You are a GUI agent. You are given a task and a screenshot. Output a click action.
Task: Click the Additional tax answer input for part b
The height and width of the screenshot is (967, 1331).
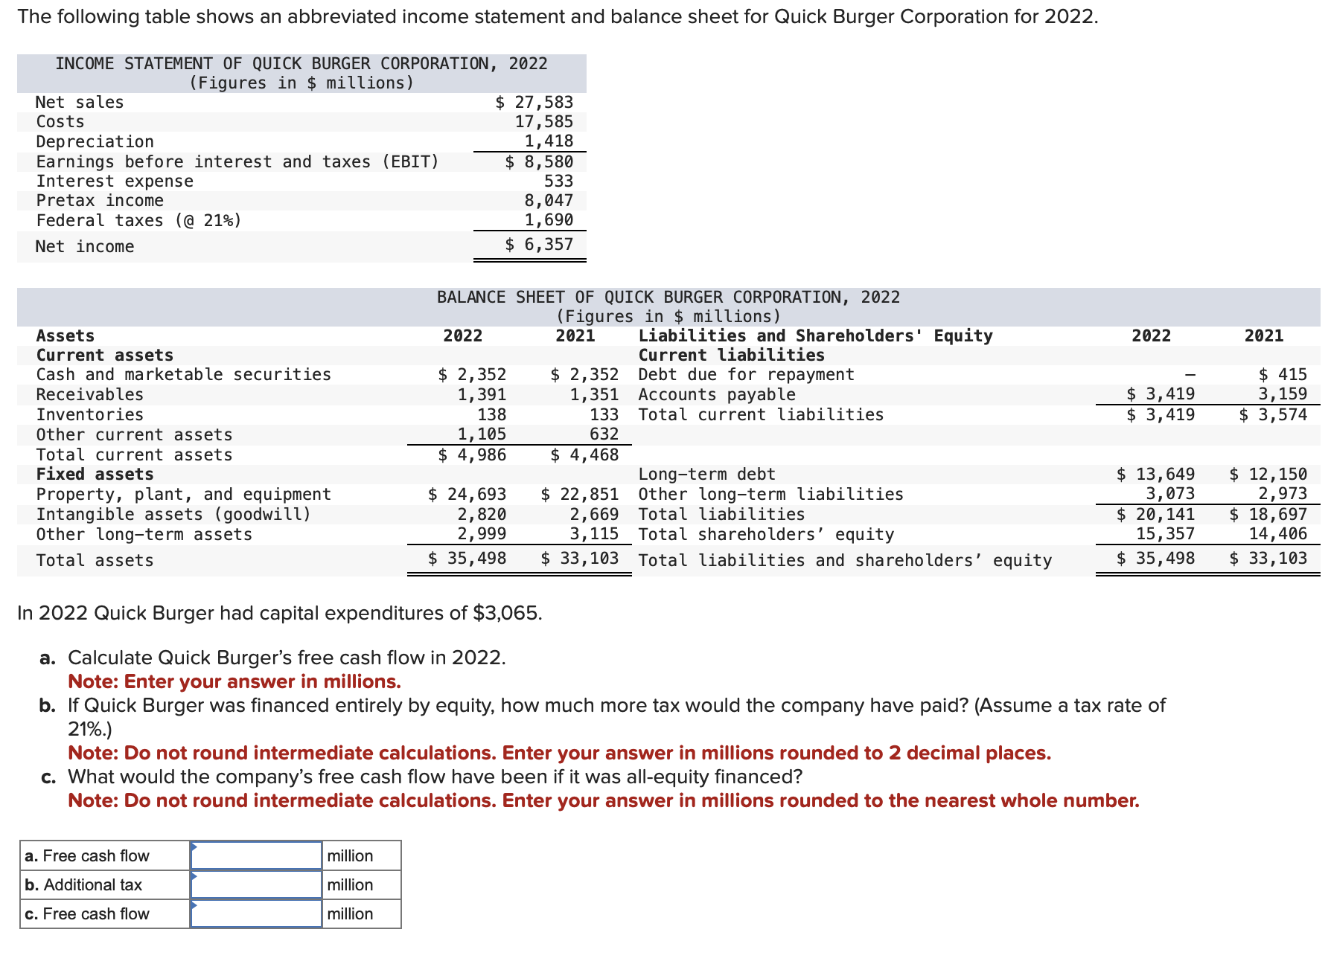257,884
